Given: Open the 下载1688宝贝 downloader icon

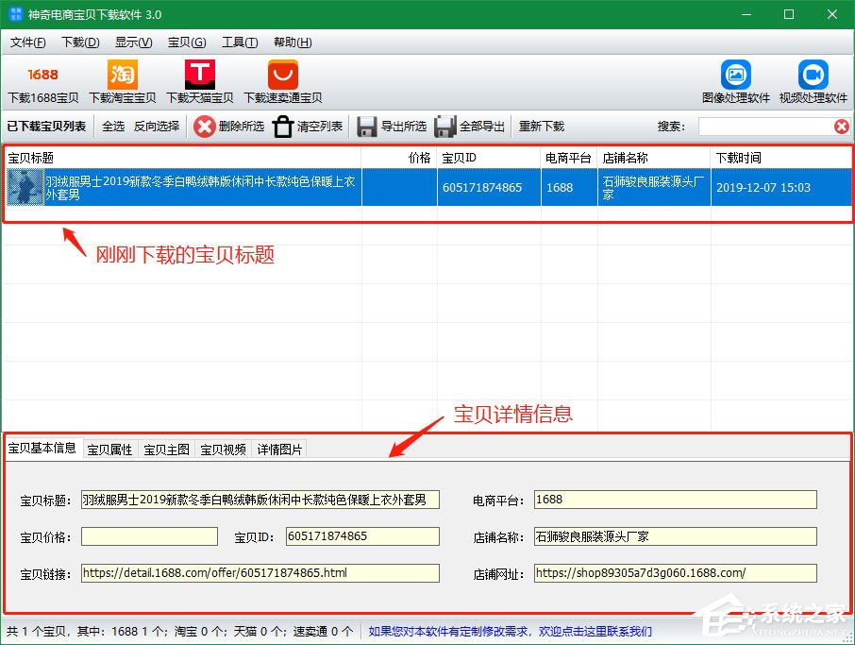Looking at the screenshot, I should click(42, 80).
